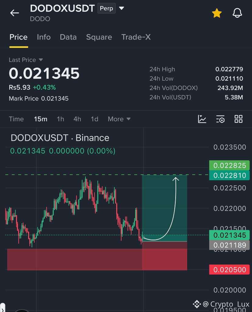
Task: Tap the 24h Vol(USDT) value 5.38M
Action: [x=234, y=97]
